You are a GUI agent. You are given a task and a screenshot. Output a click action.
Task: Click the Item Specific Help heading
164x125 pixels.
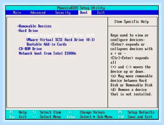click(131, 22)
